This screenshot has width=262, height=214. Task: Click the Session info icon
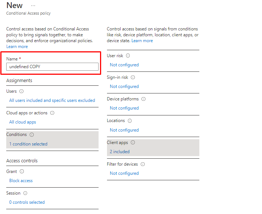25,193
